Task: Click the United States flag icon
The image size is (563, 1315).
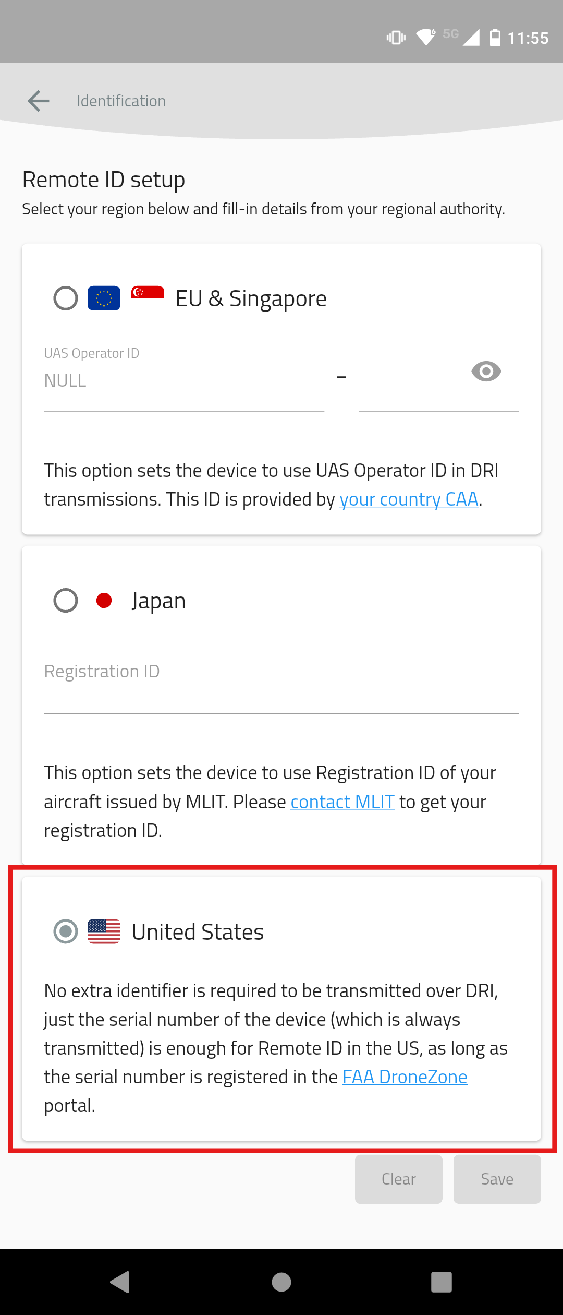Action: [104, 931]
